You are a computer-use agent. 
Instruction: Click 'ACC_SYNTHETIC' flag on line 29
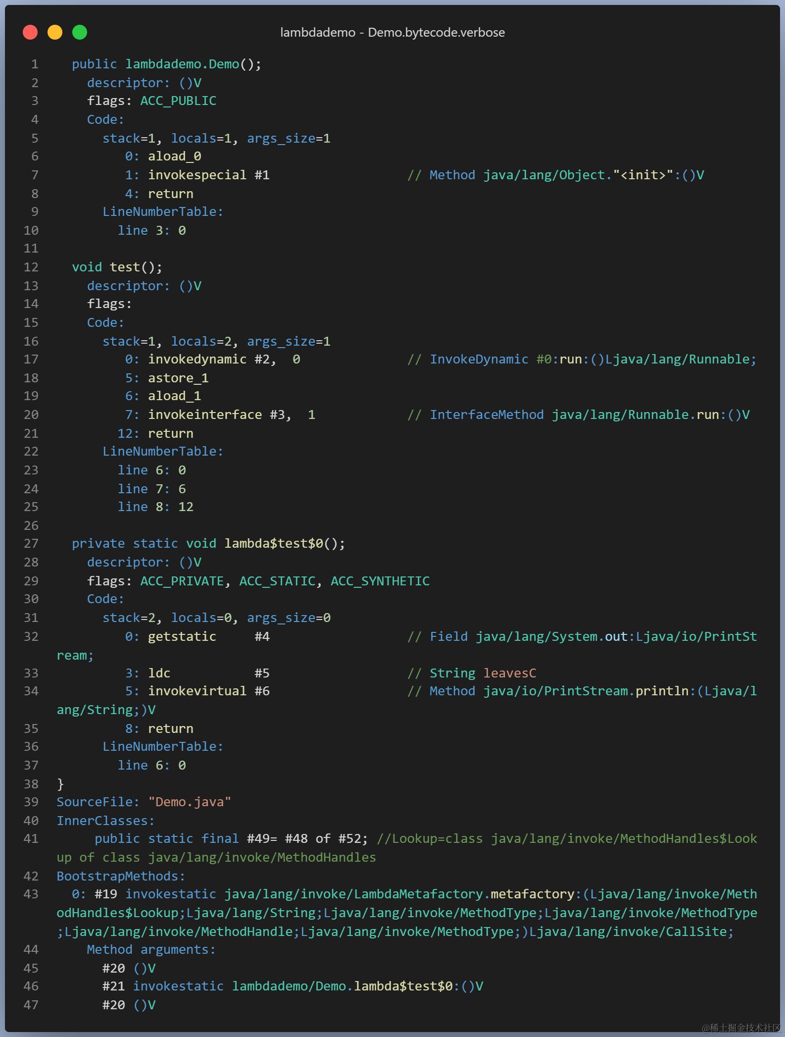pyautogui.click(x=380, y=581)
